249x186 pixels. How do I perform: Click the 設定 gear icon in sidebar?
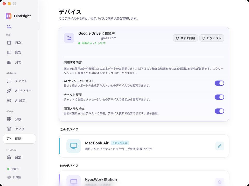9,157
